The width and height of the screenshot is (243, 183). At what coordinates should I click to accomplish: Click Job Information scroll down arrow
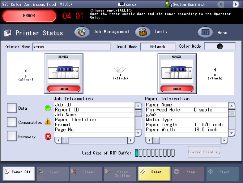tap(138, 133)
